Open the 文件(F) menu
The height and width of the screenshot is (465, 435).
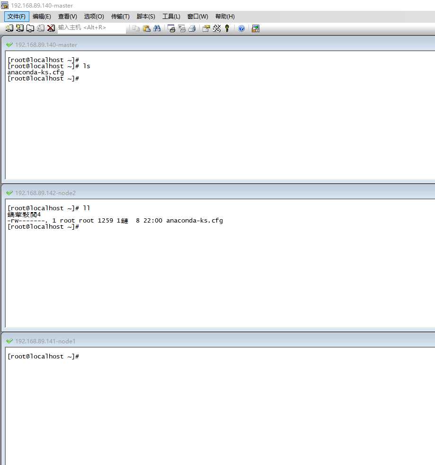tap(17, 16)
